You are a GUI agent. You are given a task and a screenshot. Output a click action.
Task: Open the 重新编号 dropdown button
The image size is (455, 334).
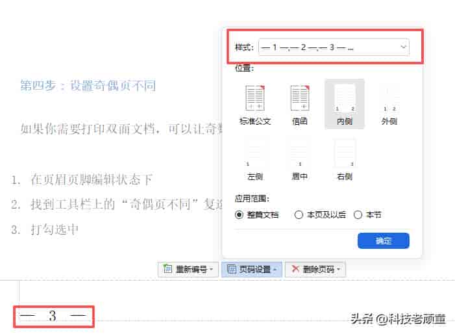[x=188, y=269]
